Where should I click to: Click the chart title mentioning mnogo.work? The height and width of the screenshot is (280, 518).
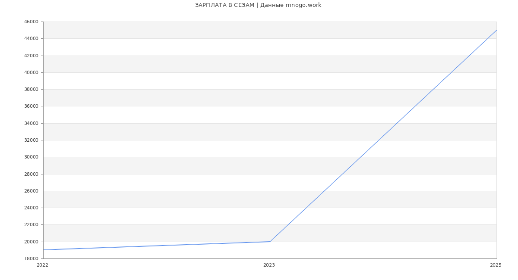tap(258, 5)
